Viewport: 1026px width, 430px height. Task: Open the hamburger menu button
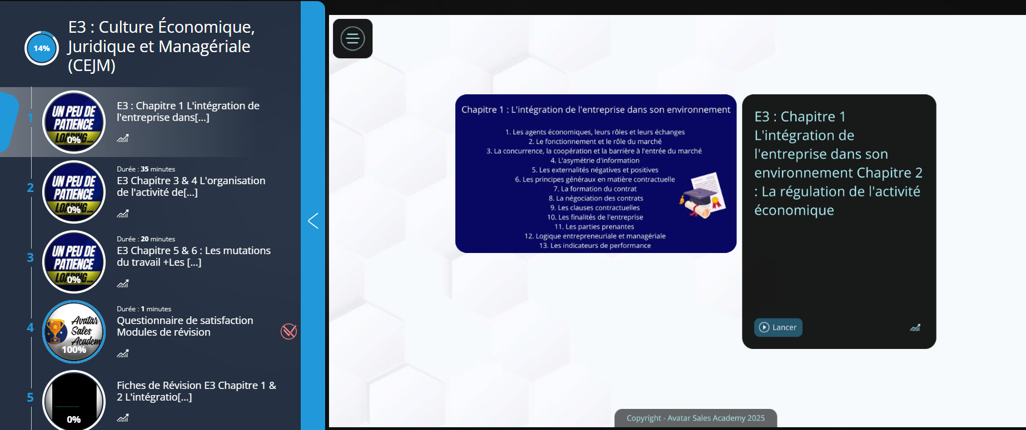click(352, 39)
